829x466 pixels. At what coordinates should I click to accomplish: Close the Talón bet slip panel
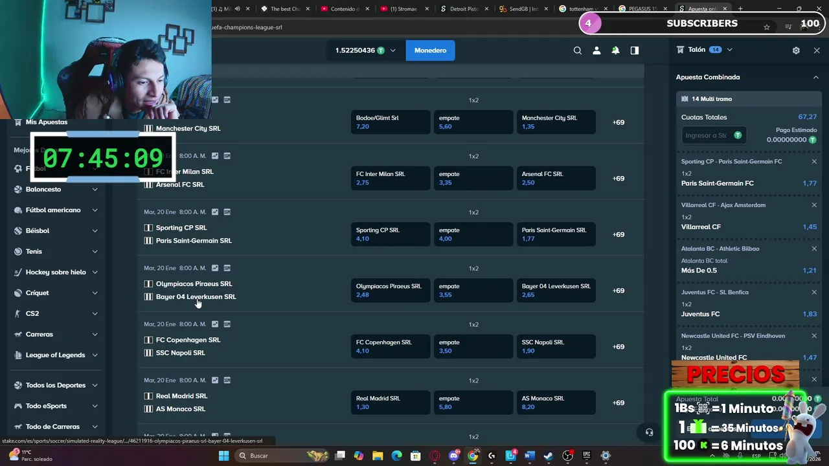[x=817, y=50]
